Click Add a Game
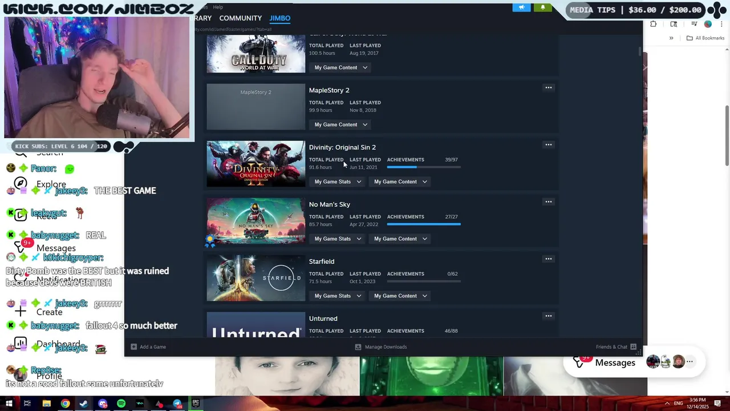The width and height of the screenshot is (730, 411). tap(148, 346)
